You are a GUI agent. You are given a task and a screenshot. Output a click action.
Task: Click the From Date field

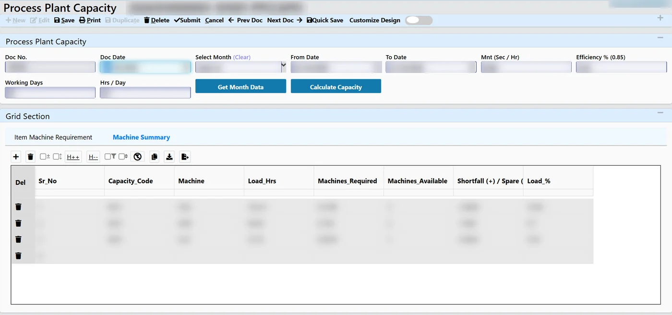click(336, 67)
